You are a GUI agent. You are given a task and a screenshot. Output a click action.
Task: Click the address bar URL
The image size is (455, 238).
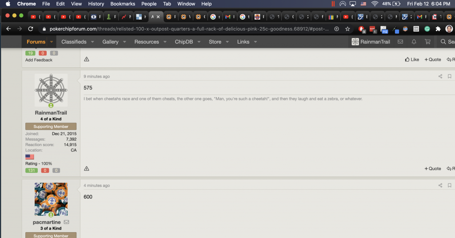point(189,29)
